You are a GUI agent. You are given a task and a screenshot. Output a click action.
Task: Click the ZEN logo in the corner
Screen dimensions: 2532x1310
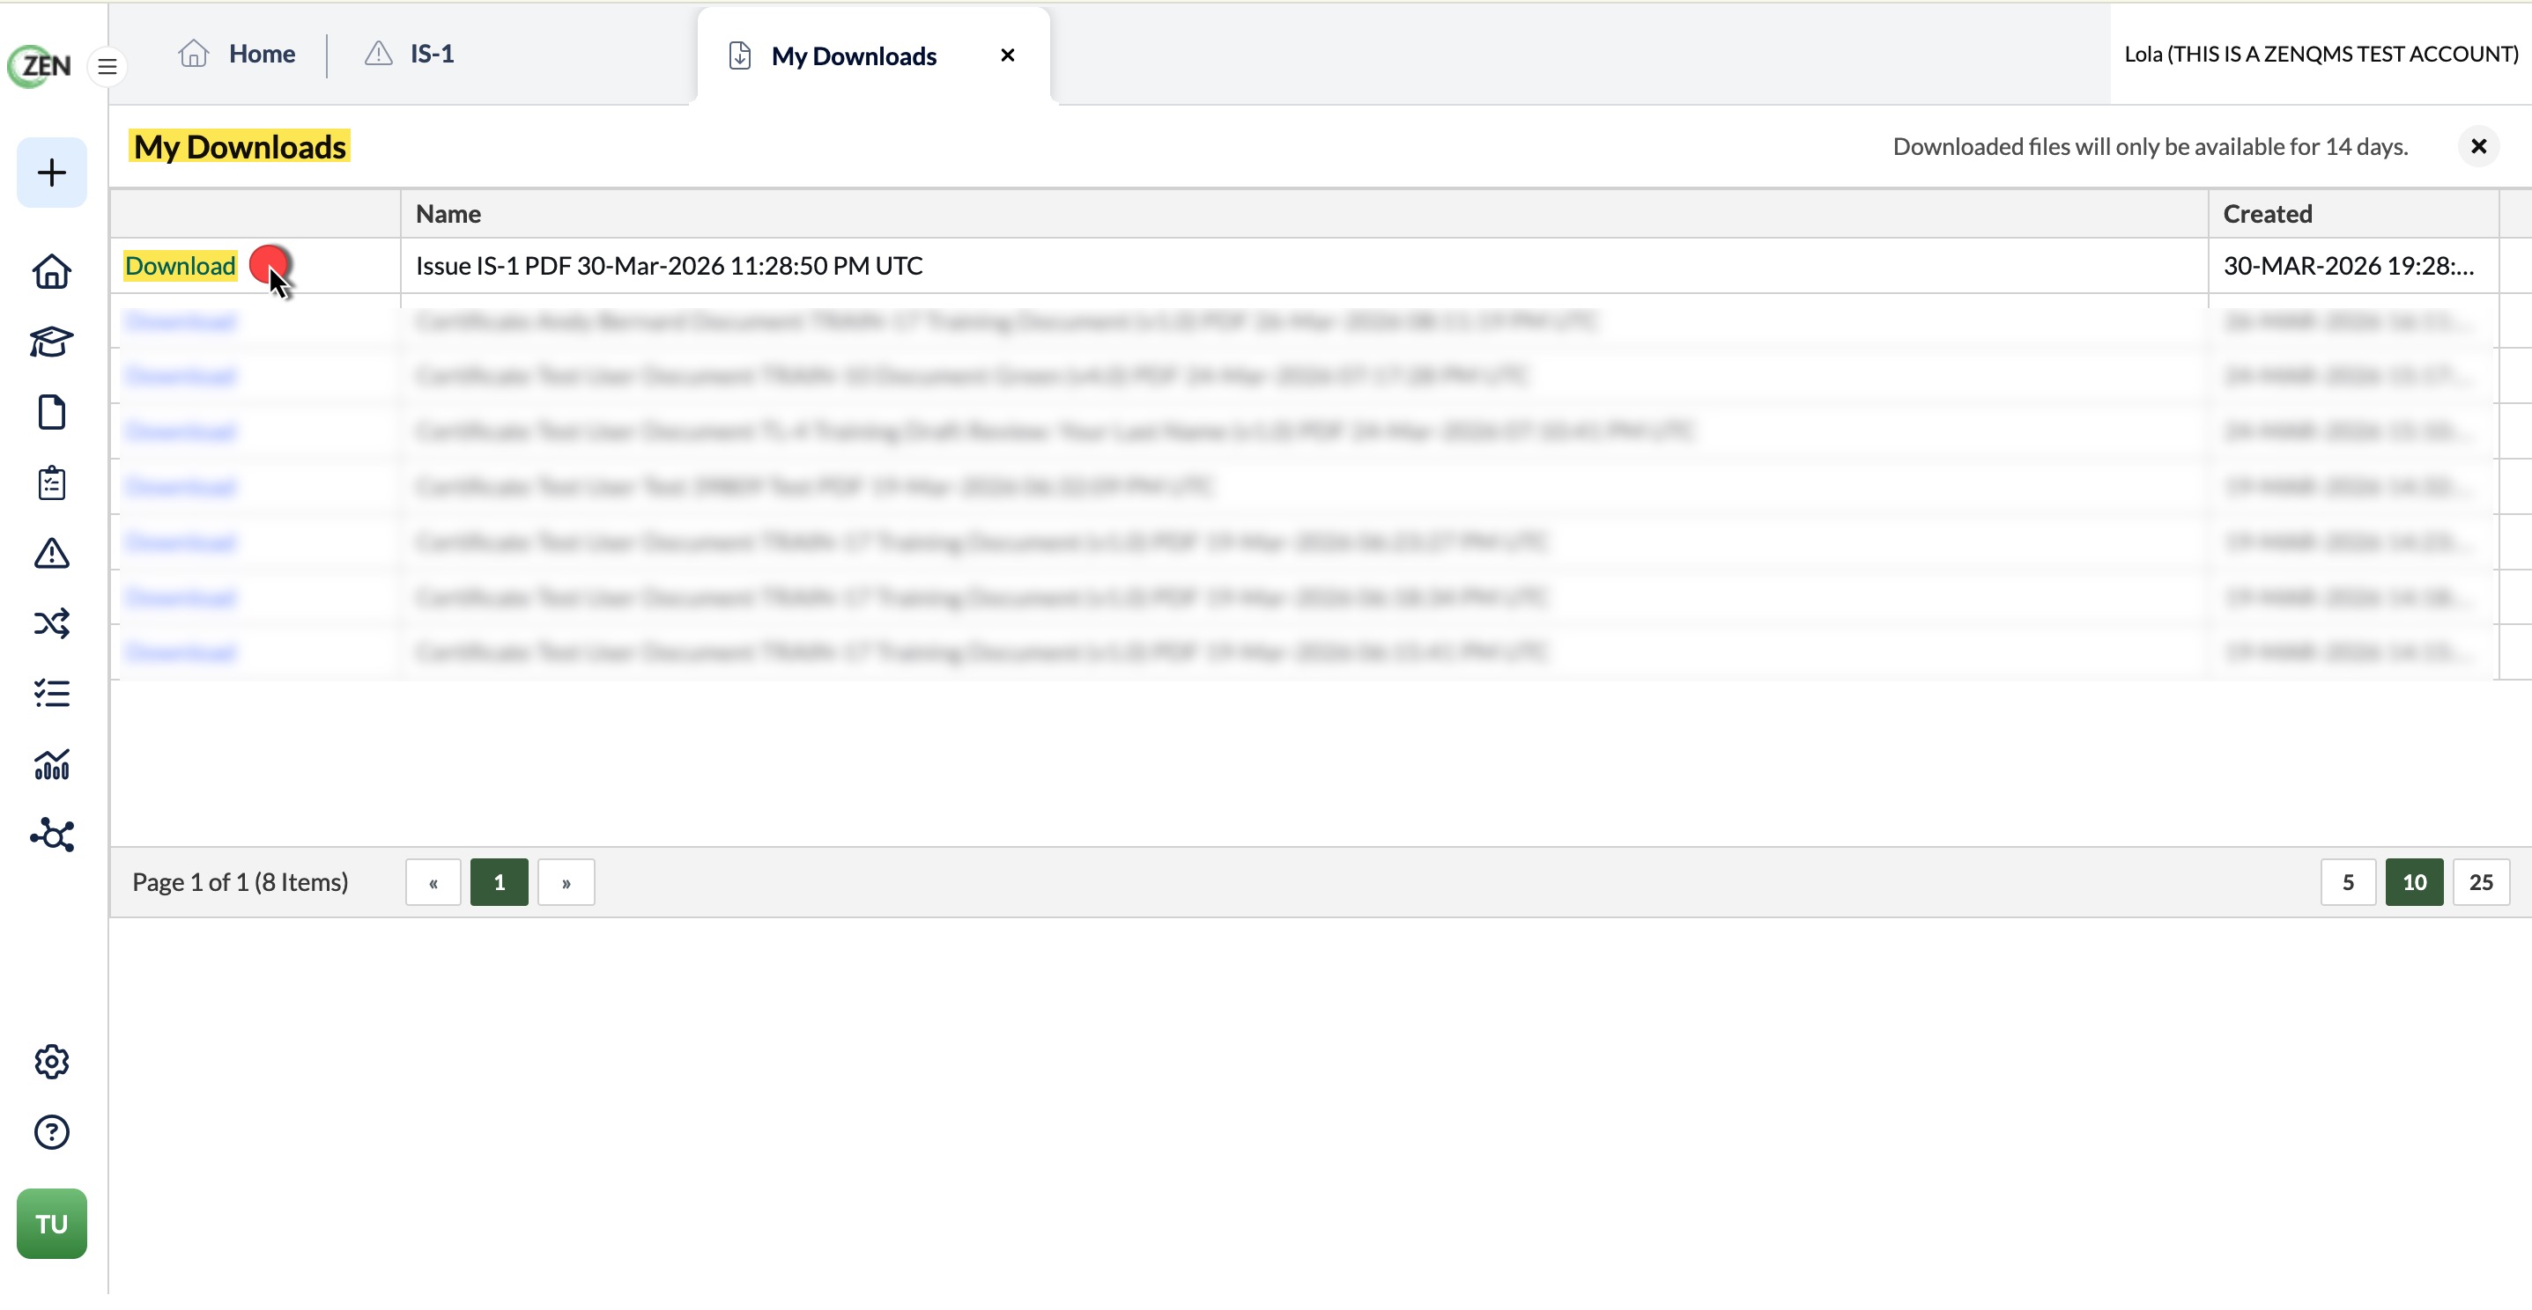pos(40,66)
